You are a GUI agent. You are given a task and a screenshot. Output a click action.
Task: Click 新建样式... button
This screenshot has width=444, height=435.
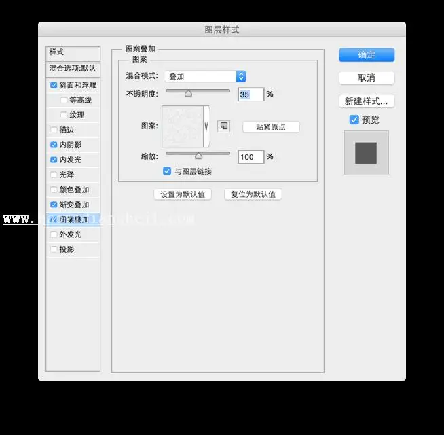tap(367, 101)
